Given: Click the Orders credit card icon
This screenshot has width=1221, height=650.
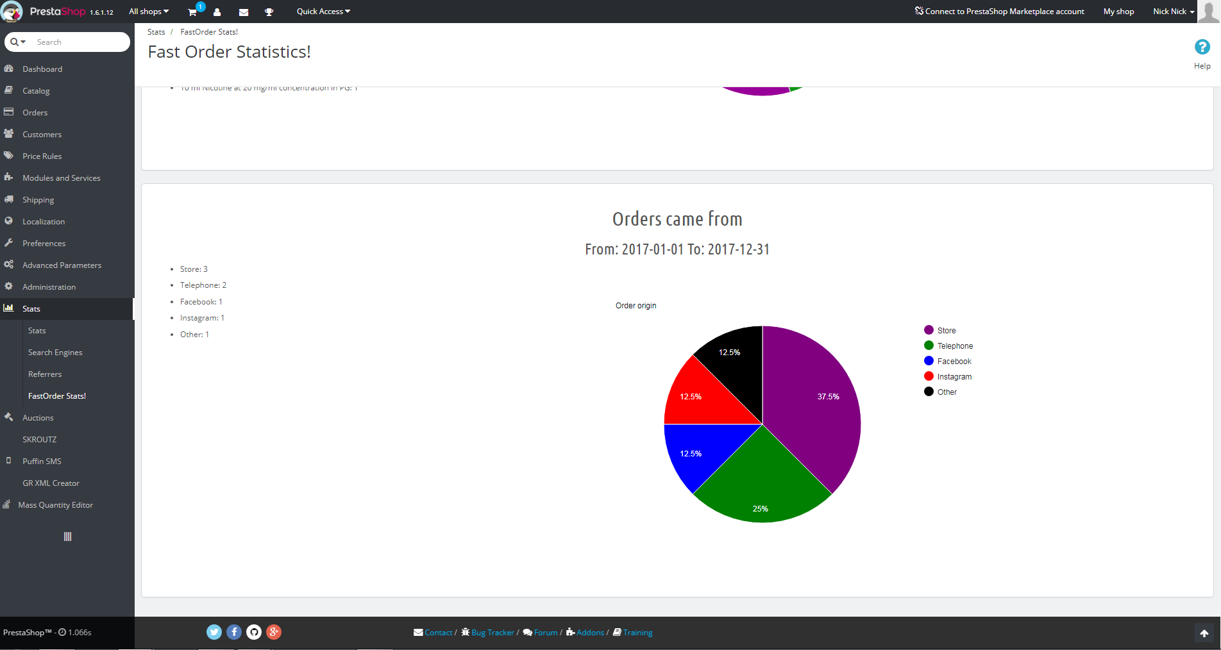Looking at the screenshot, I should coord(9,112).
